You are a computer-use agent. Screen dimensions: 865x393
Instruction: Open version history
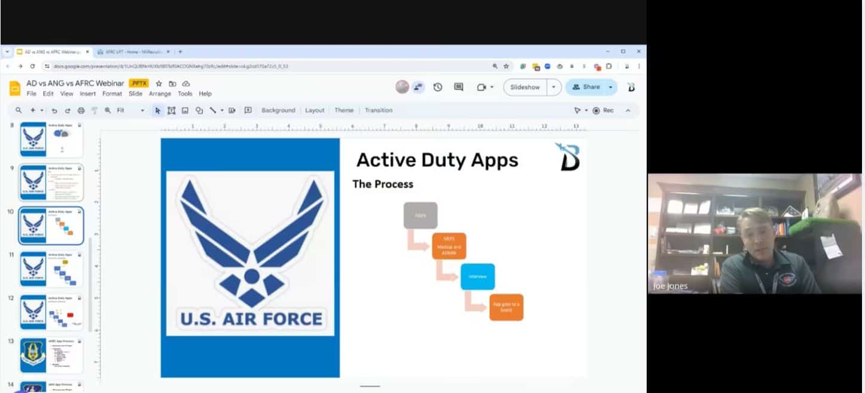438,87
